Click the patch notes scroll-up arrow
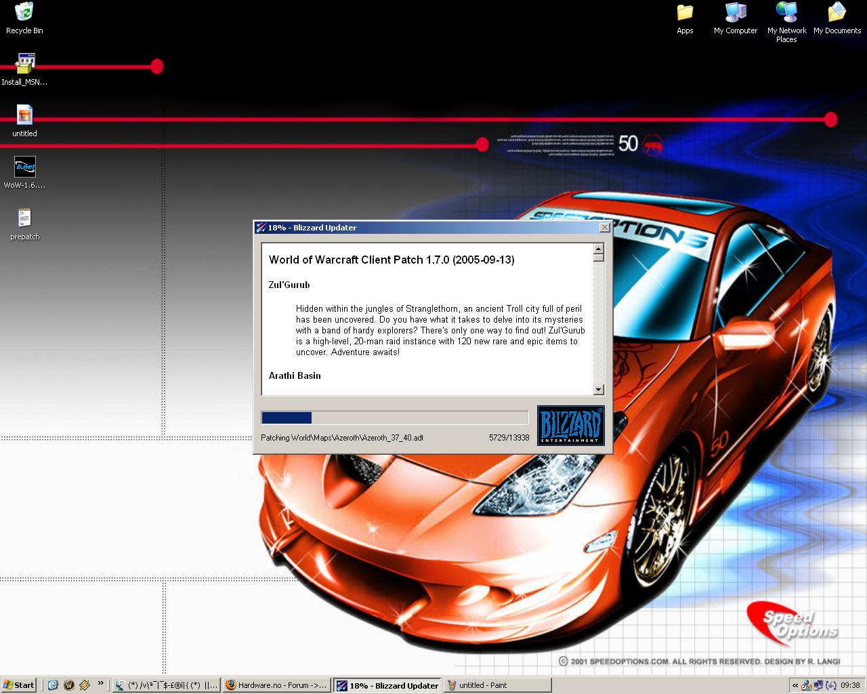The width and height of the screenshot is (867, 694). coord(598,249)
